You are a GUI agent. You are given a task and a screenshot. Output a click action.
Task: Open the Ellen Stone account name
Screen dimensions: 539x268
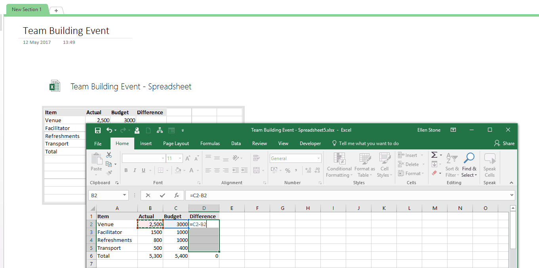coord(429,130)
